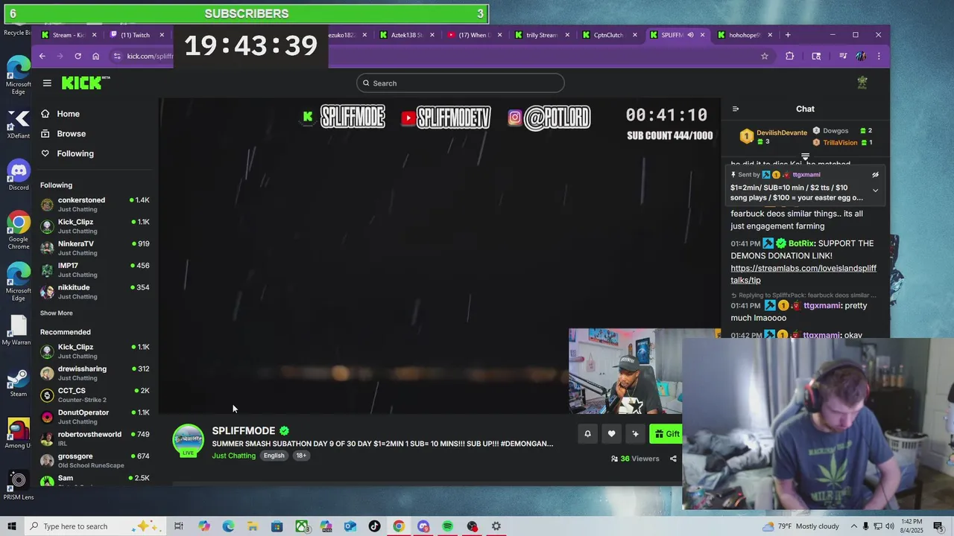Open Spotify from the taskbar

coord(448,526)
